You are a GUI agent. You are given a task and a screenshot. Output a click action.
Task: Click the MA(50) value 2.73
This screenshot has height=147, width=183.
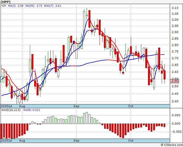click(x=40, y=6)
